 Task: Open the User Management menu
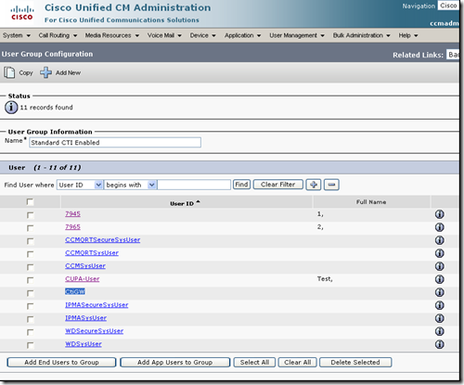tap(297, 35)
